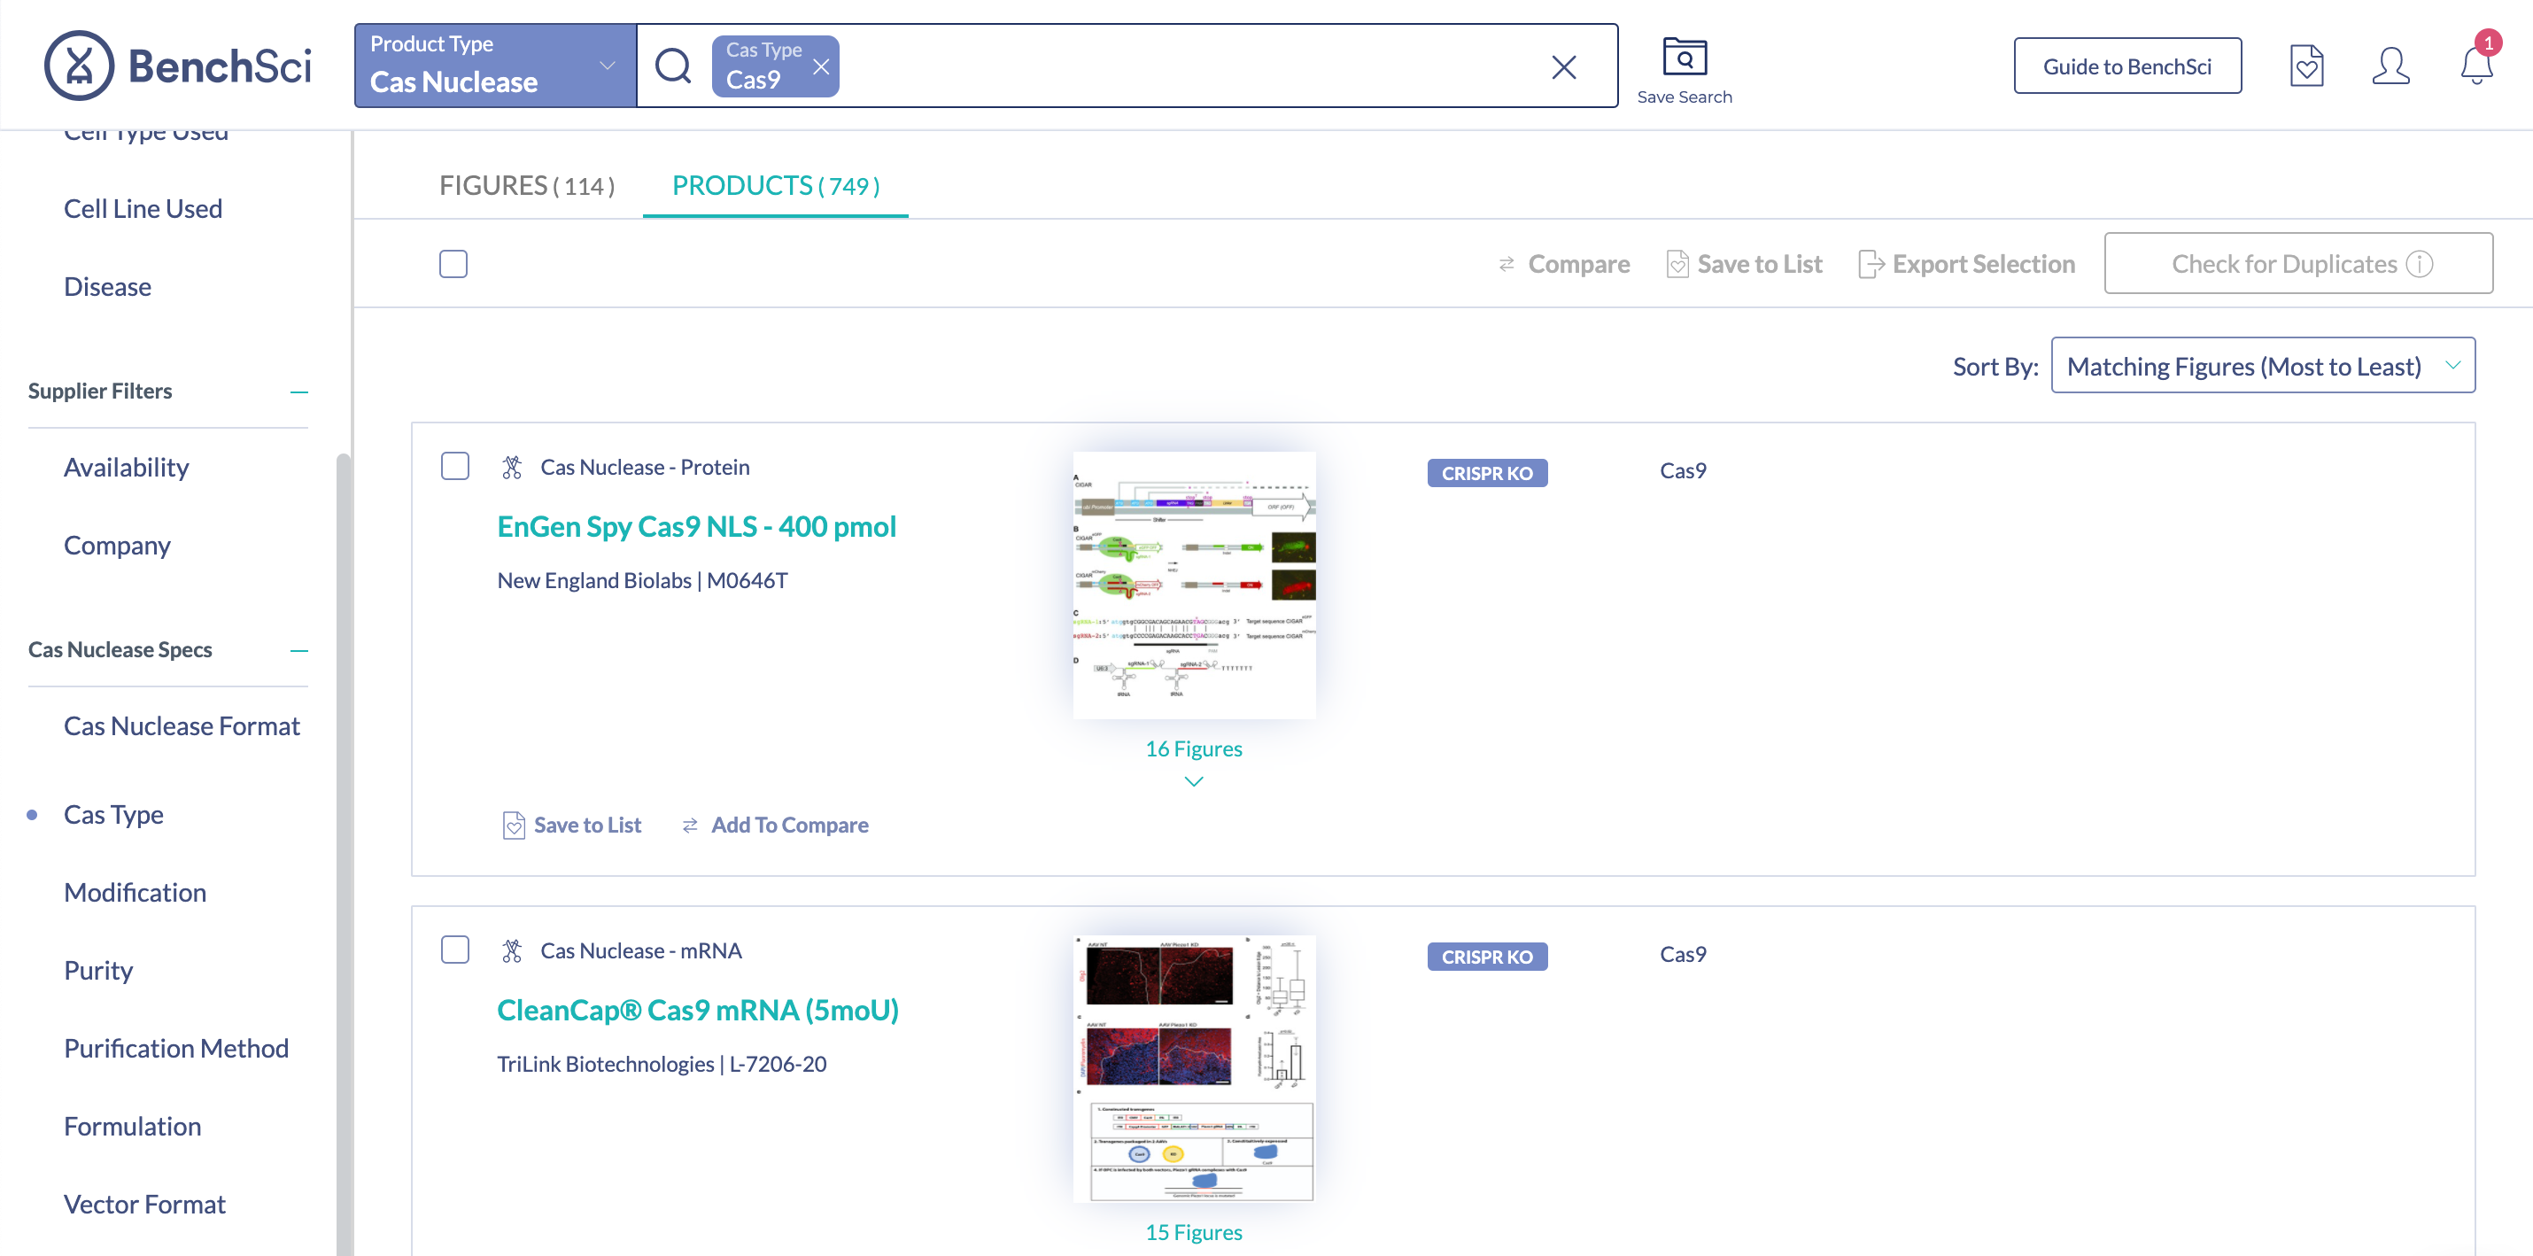Remove the Cas9 filter chip

[x=821, y=67]
